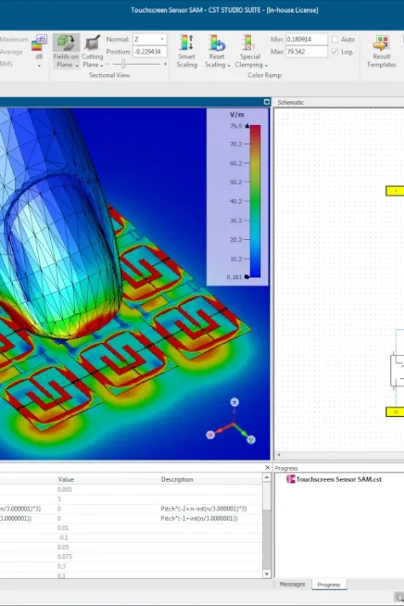The width and height of the screenshot is (404, 606).
Task: Click the Max color ramp value field
Action: click(307, 52)
